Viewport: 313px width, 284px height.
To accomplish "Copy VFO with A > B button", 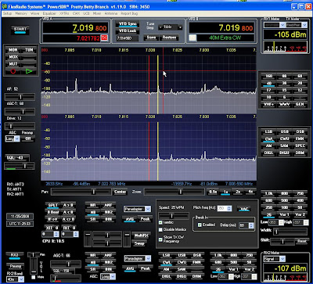I will [68, 206].
